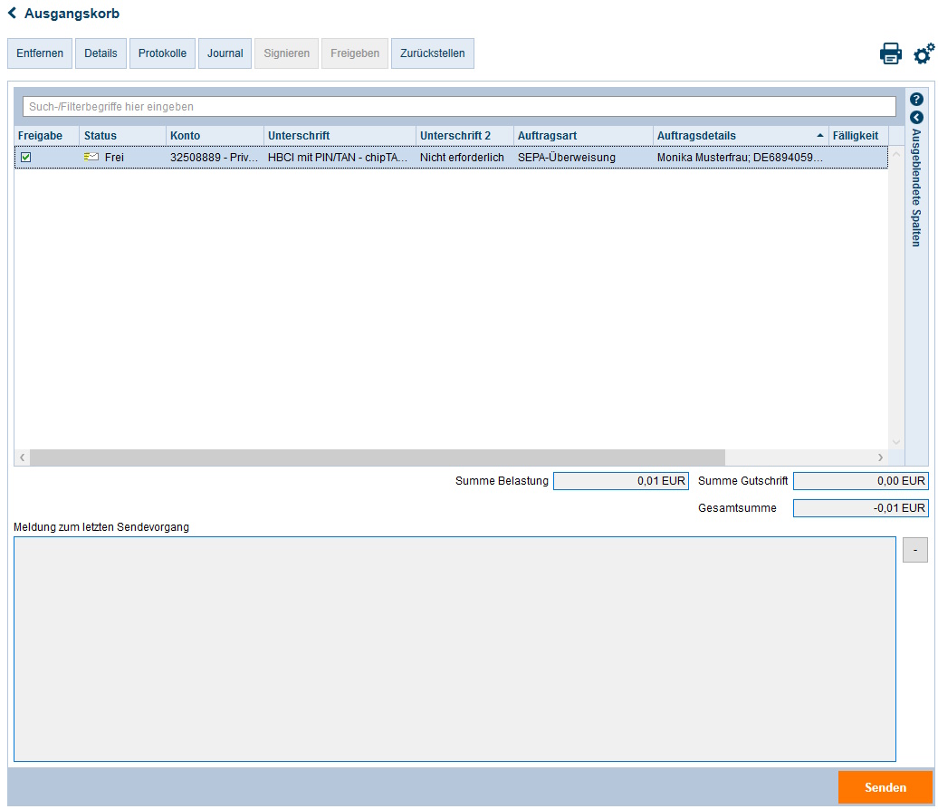The image size is (938, 809).
Task: Click the horizontal scrollbar thumb of table
Action: (x=378, y=457)
